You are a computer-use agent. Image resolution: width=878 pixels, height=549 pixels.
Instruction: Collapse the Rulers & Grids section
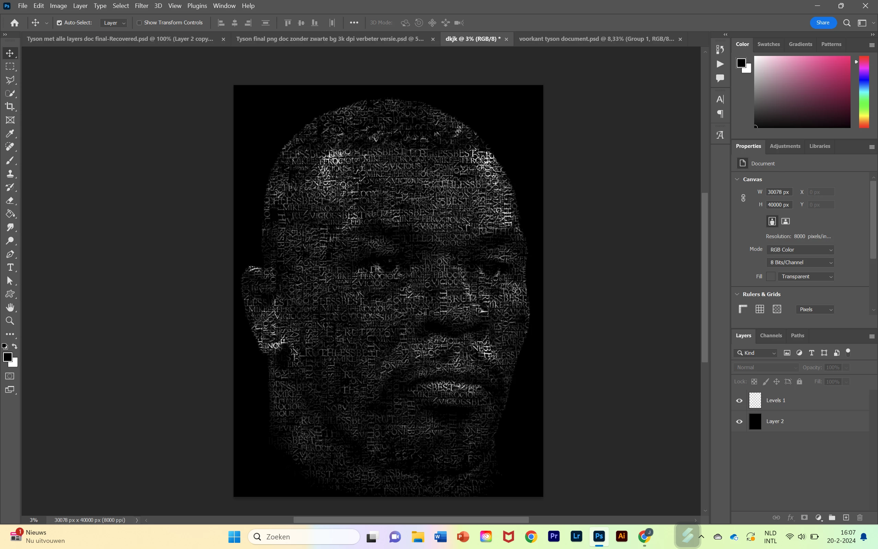pyautogui.click(x=737, y=294)
